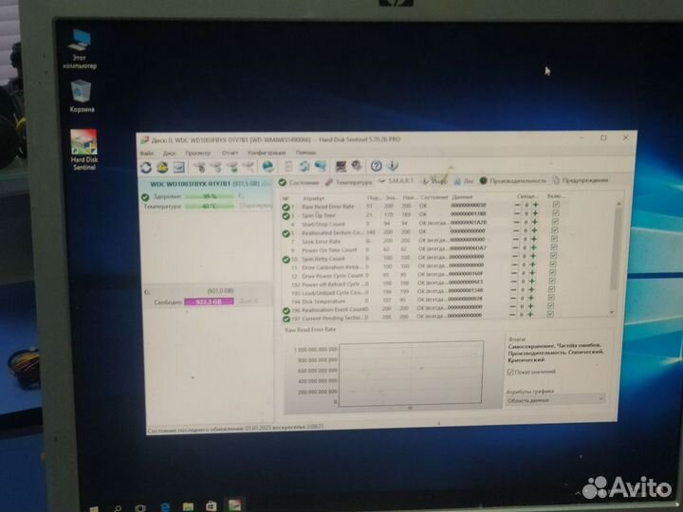Click the minus button in Seek Error Rate row
Screen dimensions: 683x512
pos(516,239)
